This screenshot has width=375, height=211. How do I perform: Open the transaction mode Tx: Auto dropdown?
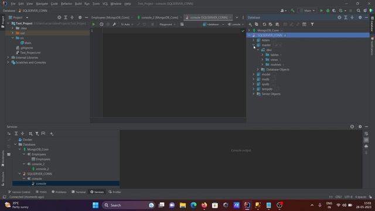click(127, 25)
